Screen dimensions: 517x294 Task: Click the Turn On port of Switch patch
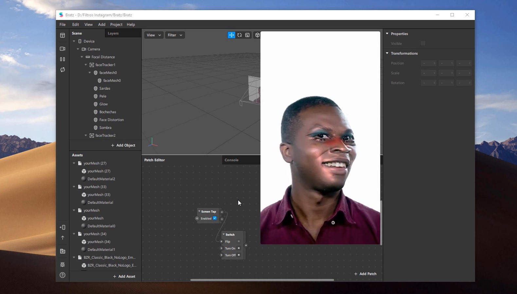[x=222, y=248]
